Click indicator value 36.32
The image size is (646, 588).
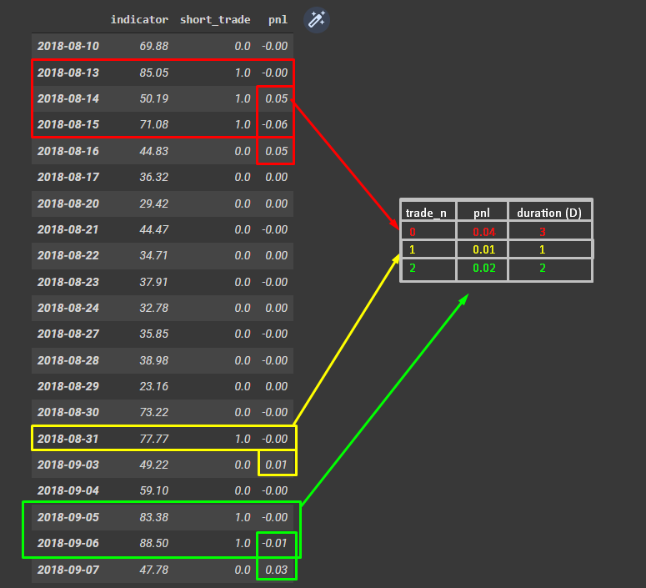154,178
